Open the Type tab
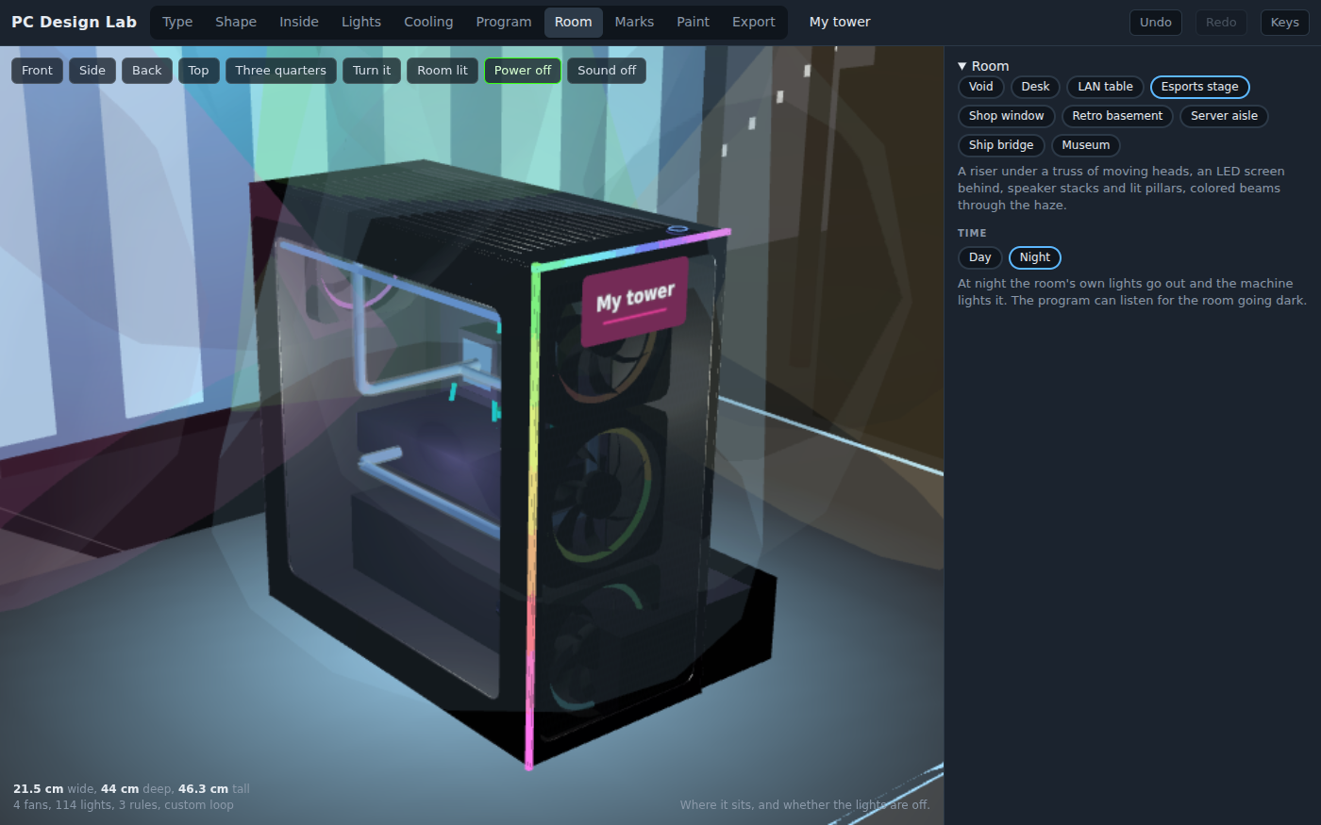 177,22
